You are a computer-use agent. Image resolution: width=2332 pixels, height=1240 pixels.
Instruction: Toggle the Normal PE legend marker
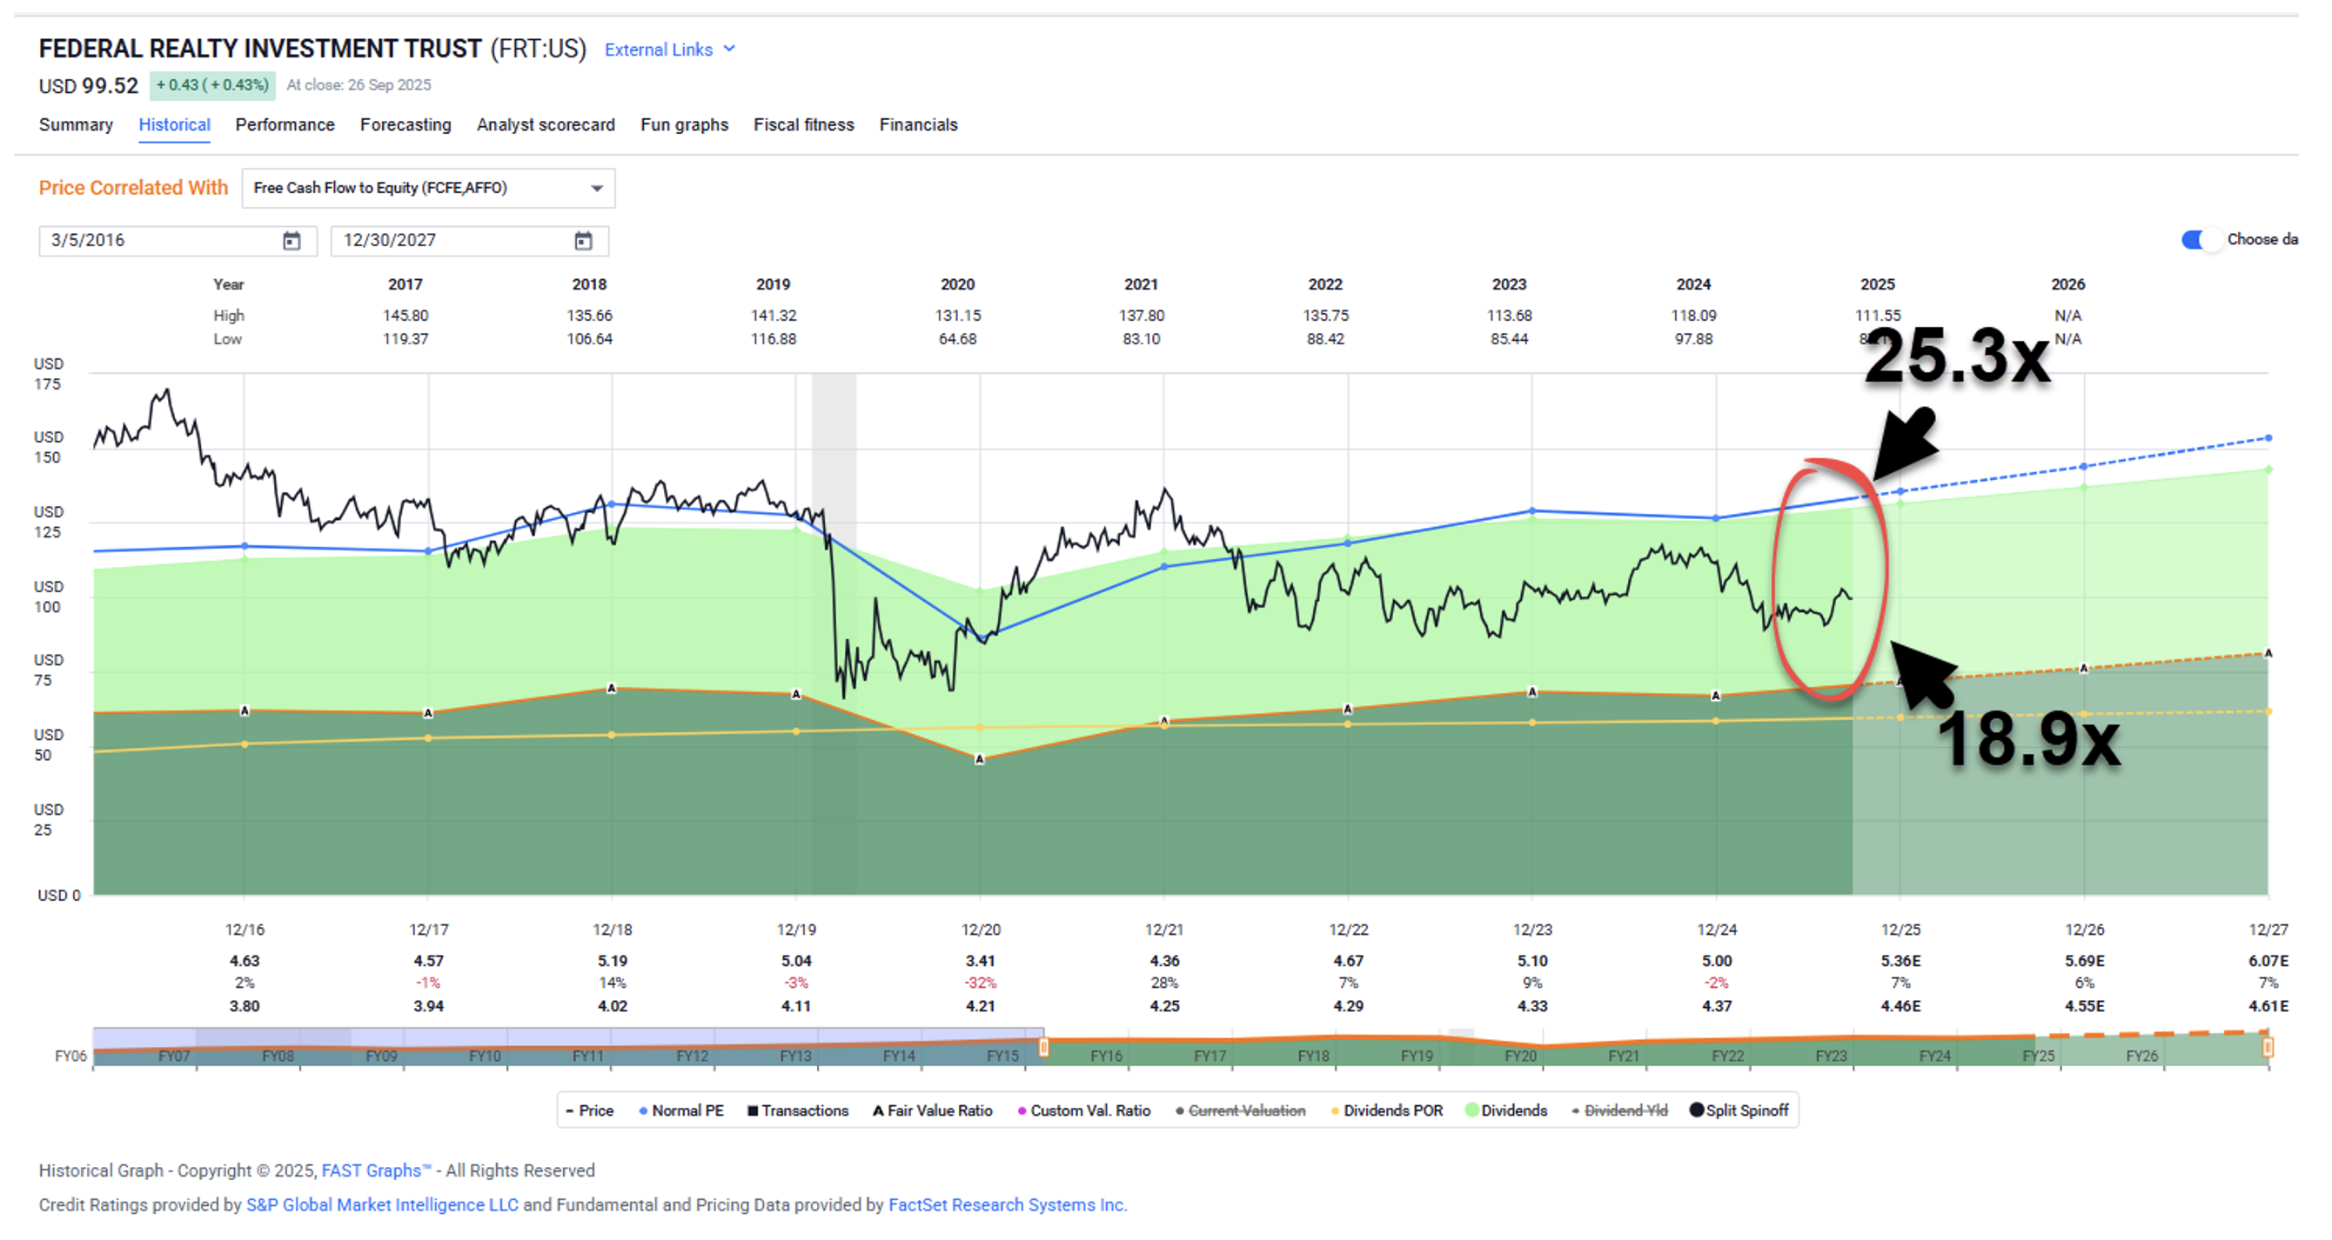[x=642, y=1110]
